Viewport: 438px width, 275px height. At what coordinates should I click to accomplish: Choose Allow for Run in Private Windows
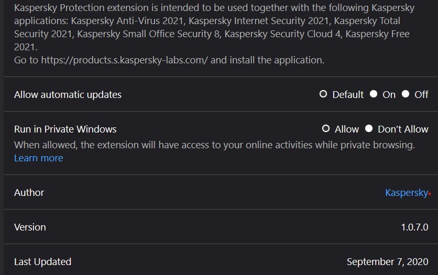coord(326,129)
